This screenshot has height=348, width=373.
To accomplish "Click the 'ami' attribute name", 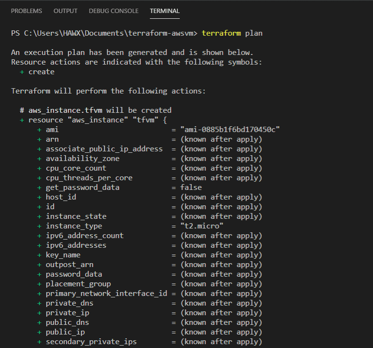I will coord(52,130).
